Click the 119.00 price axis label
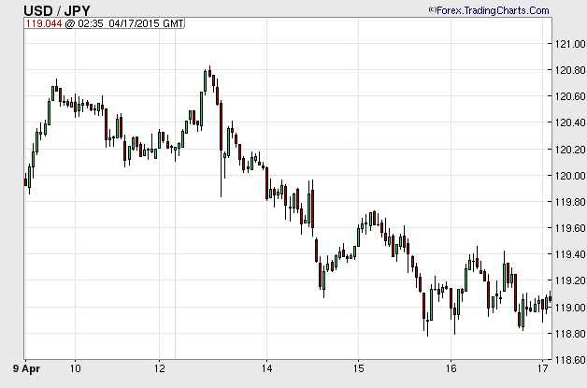Viewport: 587px width, 388px height. pos(570,308)
